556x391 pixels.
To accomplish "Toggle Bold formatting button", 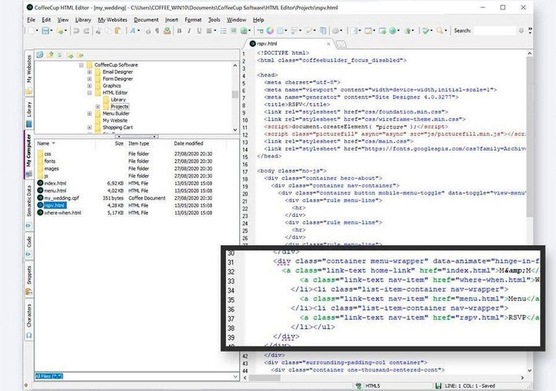I will coord(179,31).
